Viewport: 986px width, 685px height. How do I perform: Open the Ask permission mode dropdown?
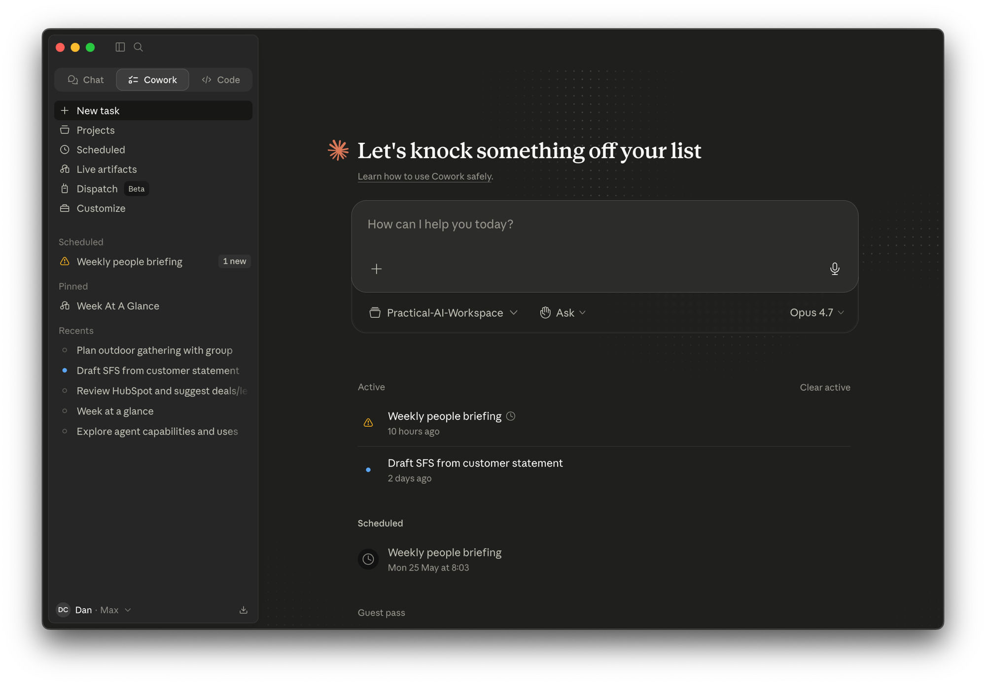coord(563,312)
